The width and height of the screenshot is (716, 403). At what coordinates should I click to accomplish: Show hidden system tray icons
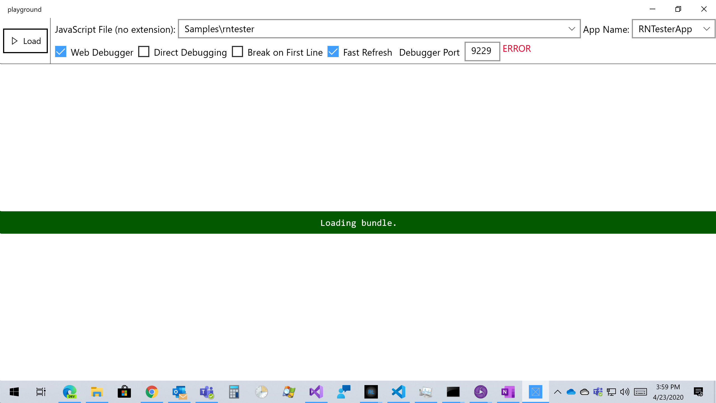[x=557, y=392]
